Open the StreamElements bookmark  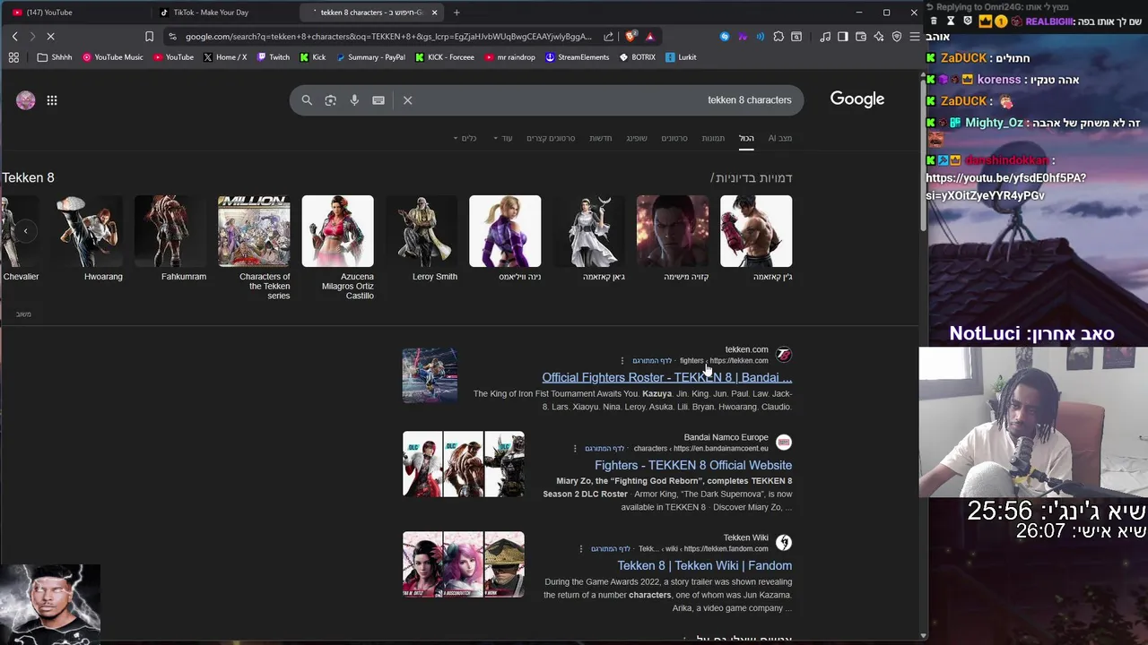click(x=577, y=57)
